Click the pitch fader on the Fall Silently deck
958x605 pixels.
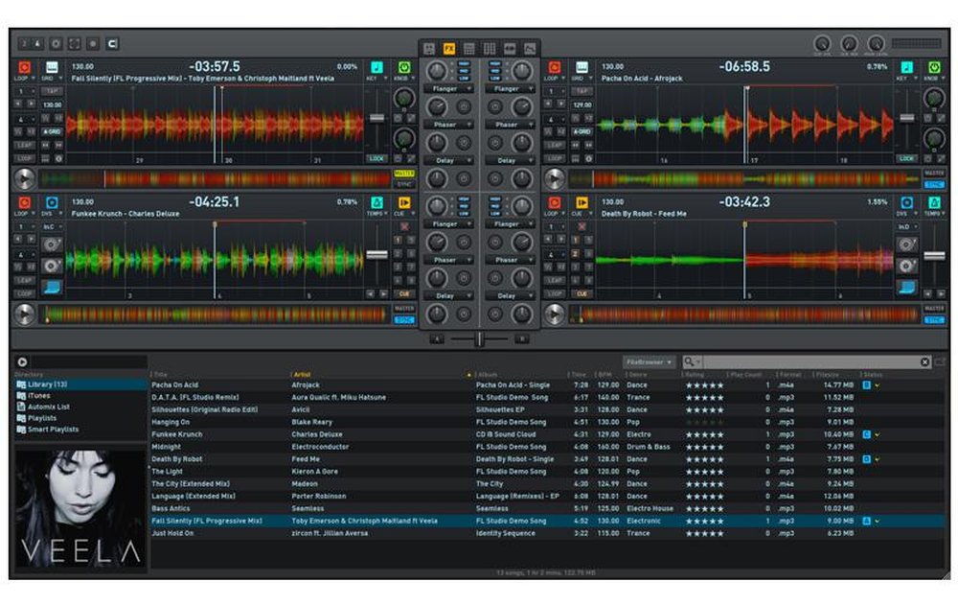pos(376,118)
